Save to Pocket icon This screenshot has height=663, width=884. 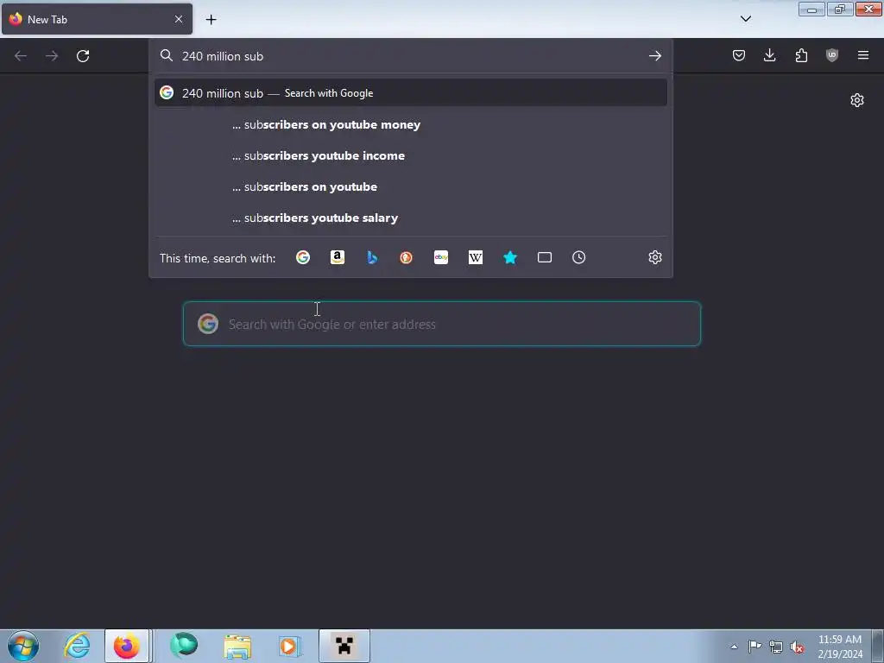coord(739,55)
